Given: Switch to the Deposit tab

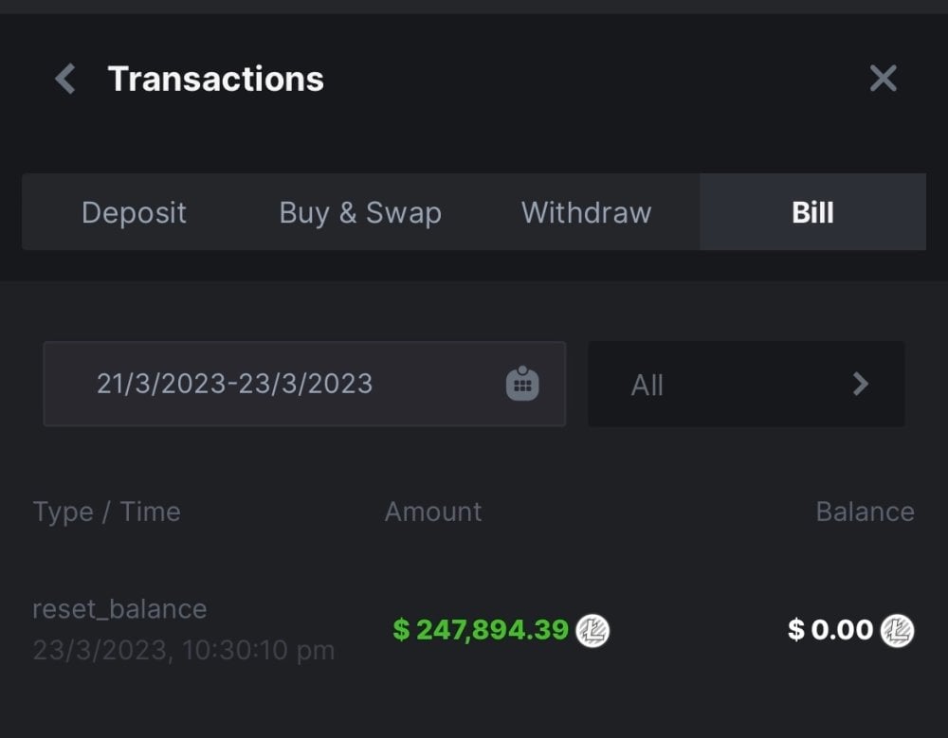Looking at the screenshot, I should click(134, 212).
